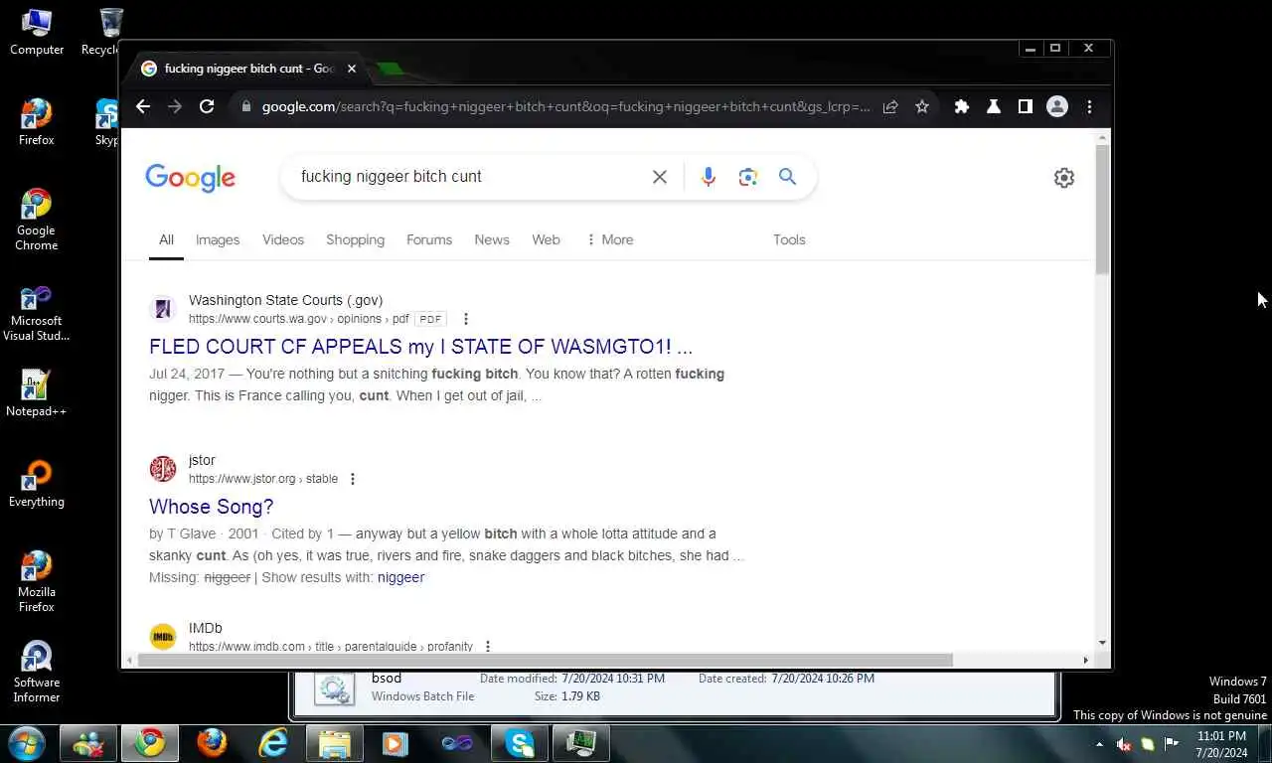
Task: Select the Computer desktop icon
Action: tap(37, 31)
